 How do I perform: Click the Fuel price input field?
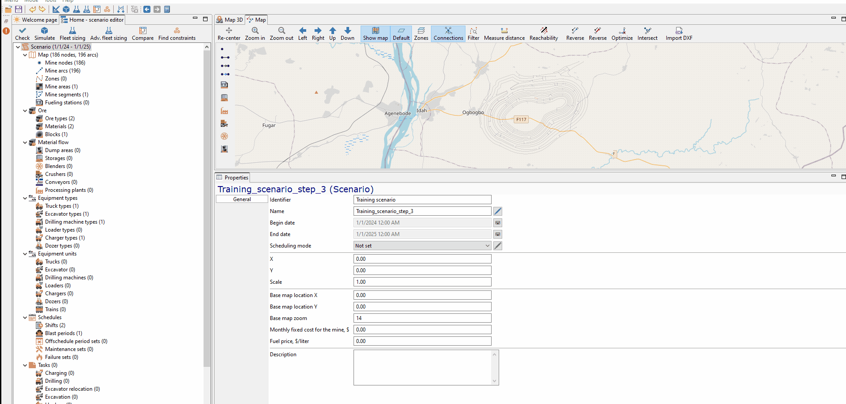[423, 341]
